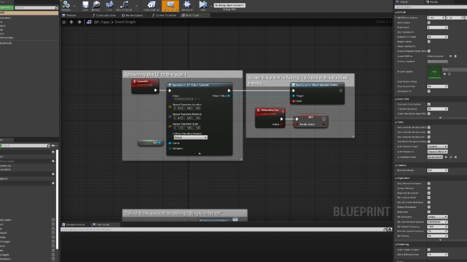
Task: Click the M Cam Capture thumbnail
Action: (x=434, y=72)
